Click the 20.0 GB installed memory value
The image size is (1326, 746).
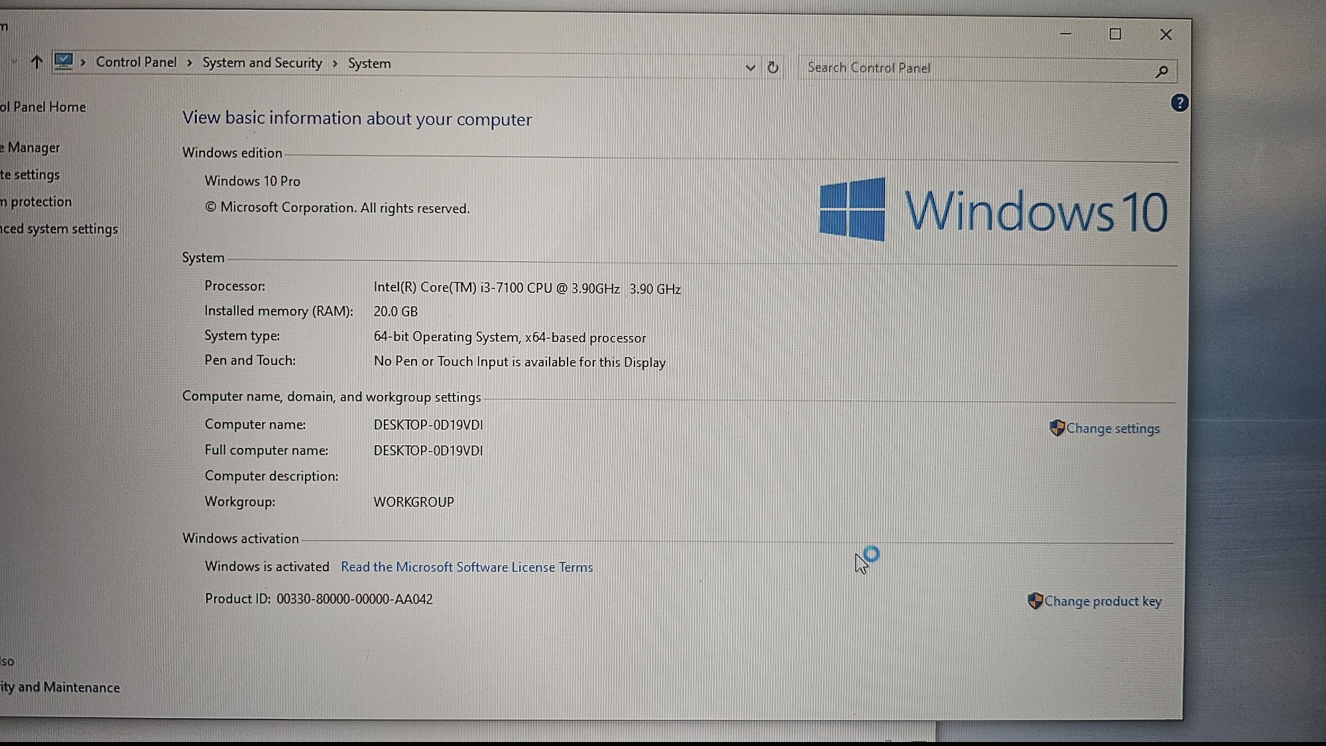[395, 311]
